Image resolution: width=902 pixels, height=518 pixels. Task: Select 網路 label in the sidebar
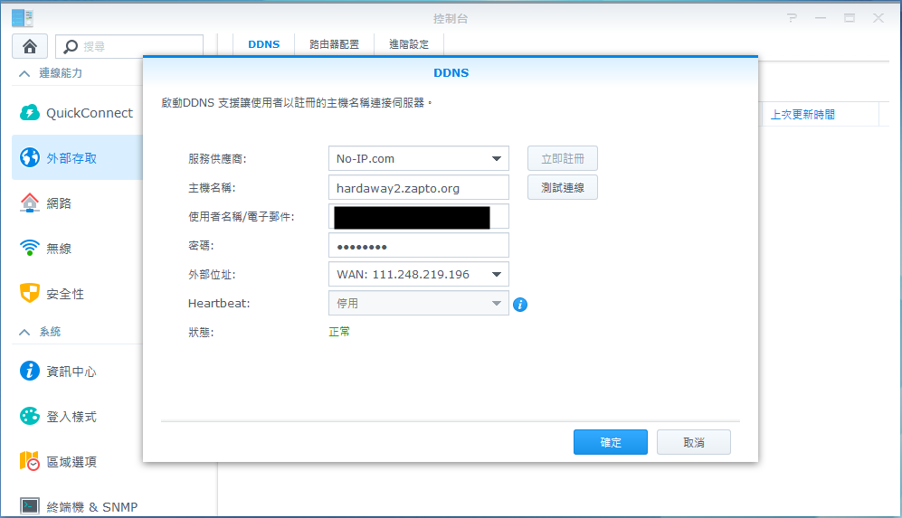(x=59, y=203)
